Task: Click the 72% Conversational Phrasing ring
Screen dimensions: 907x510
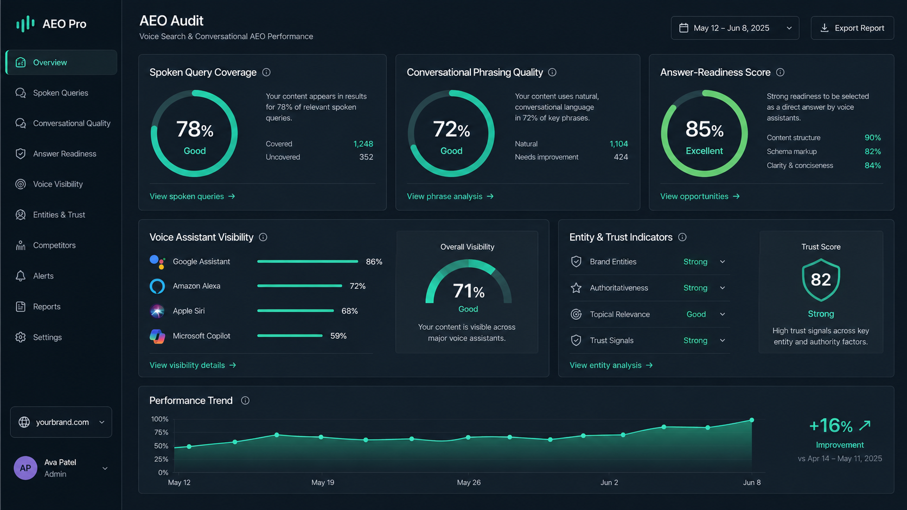Action: (x=451, y=133)
